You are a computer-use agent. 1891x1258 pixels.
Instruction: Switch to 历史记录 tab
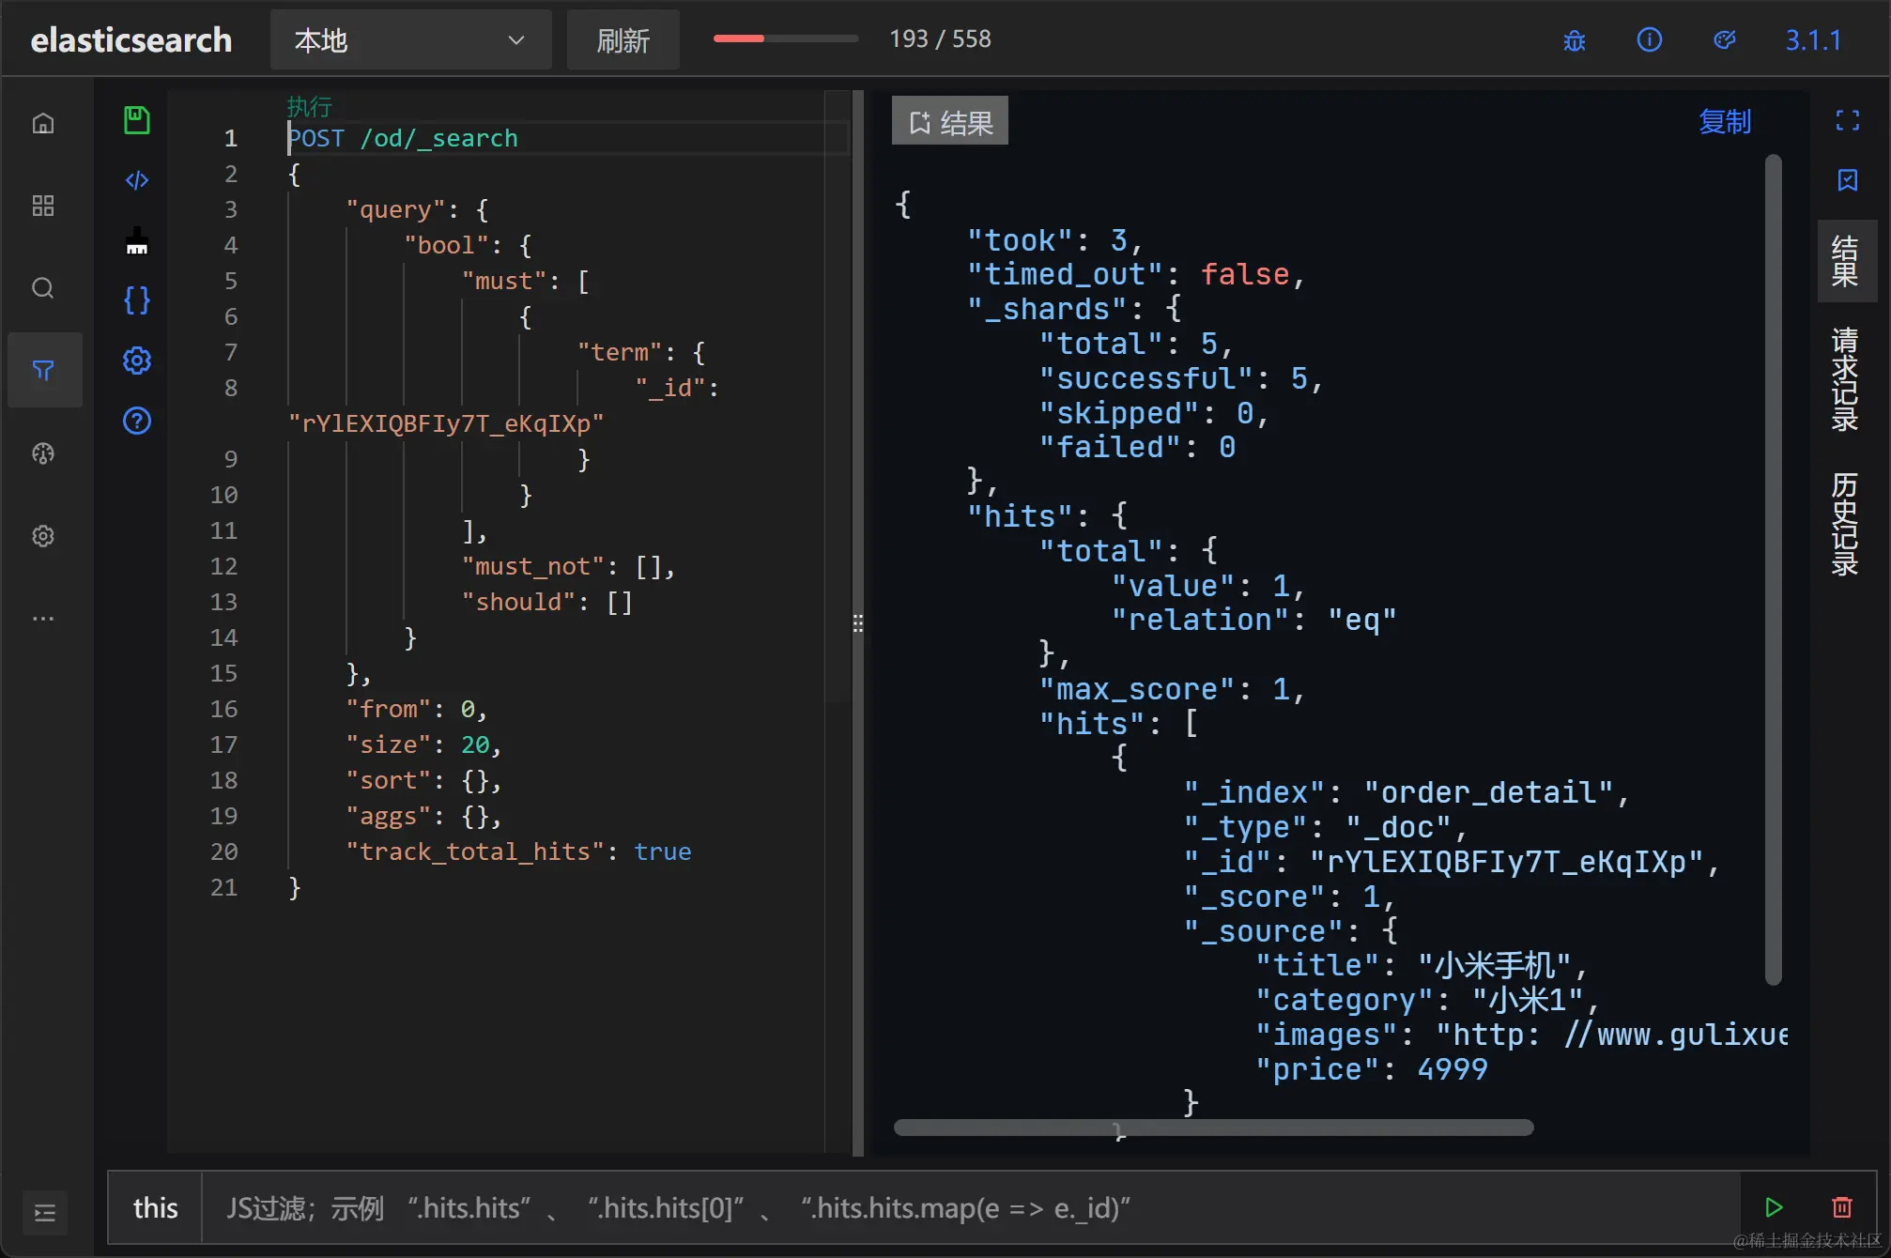[1845, 524]
